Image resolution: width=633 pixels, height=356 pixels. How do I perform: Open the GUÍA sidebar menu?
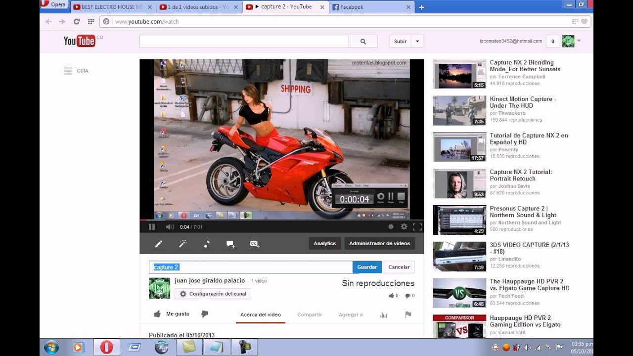point(76,71)
